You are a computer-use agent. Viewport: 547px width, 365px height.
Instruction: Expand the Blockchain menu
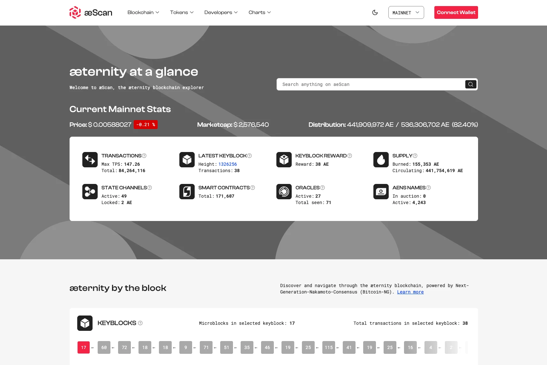(x=143, y=12)
